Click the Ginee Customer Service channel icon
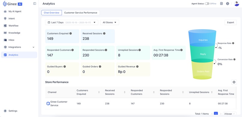Screen dimensions: 242x117 click(48, 104)
